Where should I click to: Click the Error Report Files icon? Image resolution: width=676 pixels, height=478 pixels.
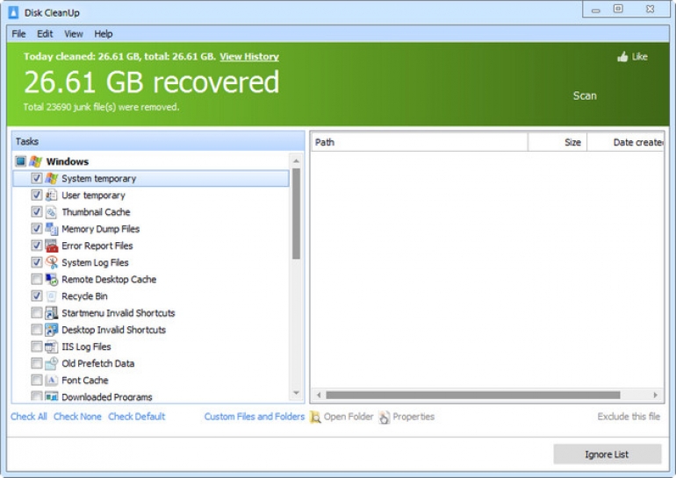(51, 246)
